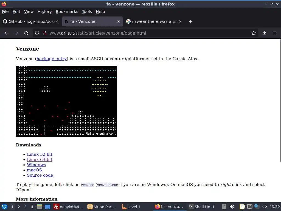Open the File menu

tap(5, 12)
